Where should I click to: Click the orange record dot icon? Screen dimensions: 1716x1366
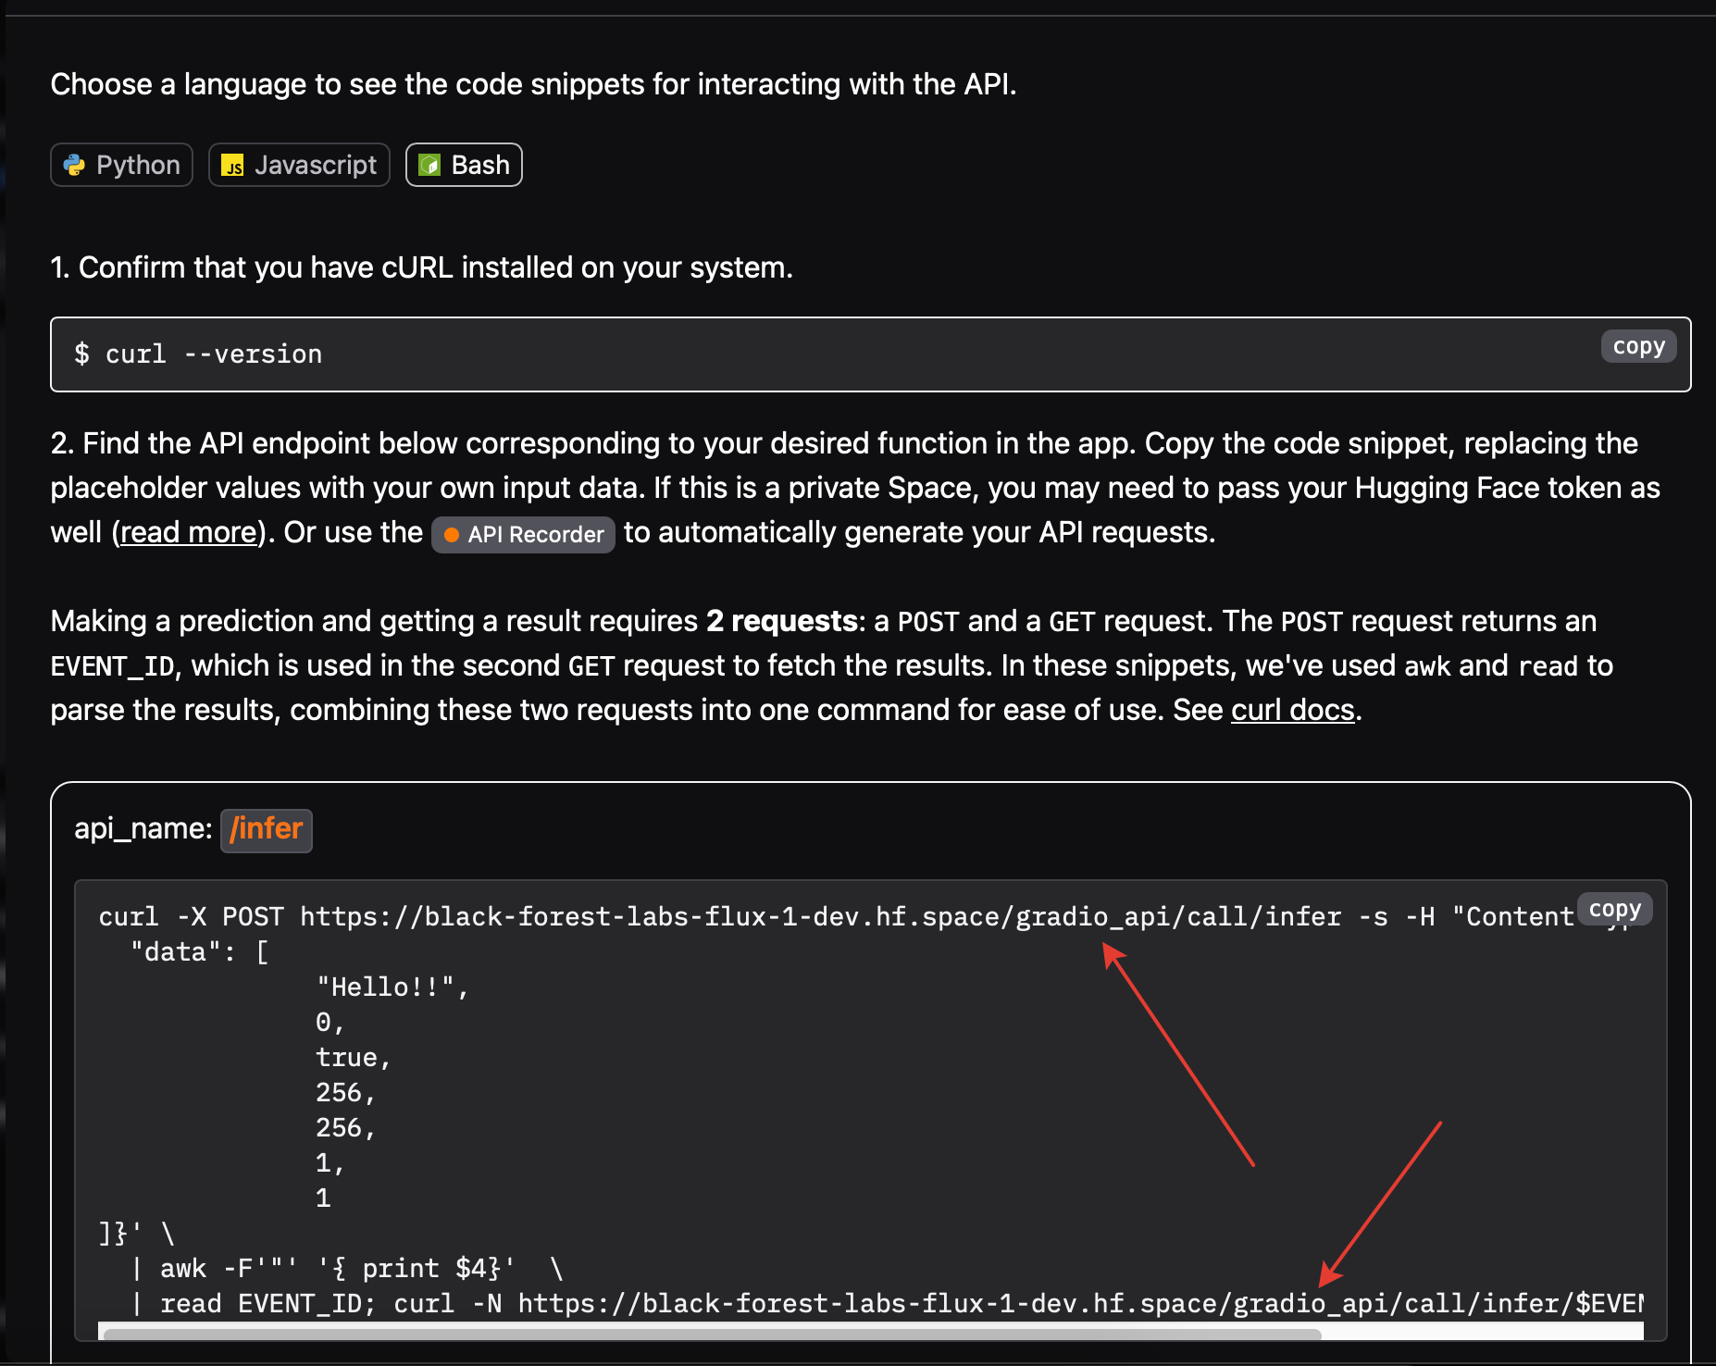click(x=452, y=535)
